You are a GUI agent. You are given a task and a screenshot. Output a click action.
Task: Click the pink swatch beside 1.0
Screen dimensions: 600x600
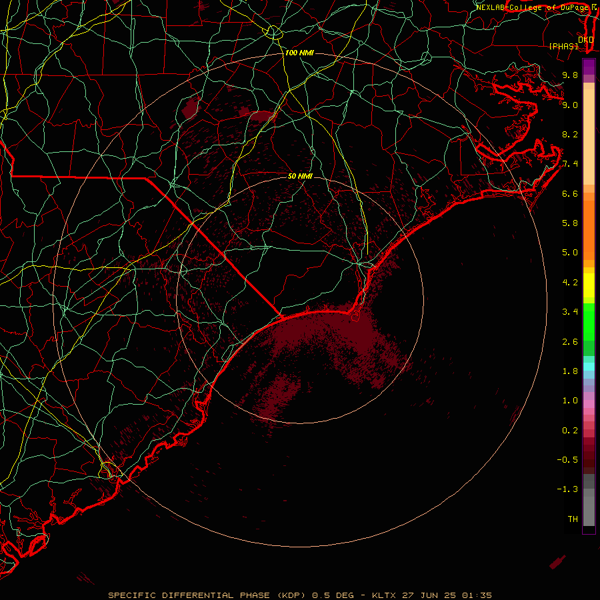[x=589, y=404]
